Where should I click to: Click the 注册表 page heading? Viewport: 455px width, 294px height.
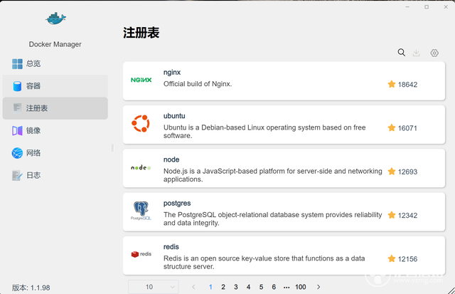141,33
